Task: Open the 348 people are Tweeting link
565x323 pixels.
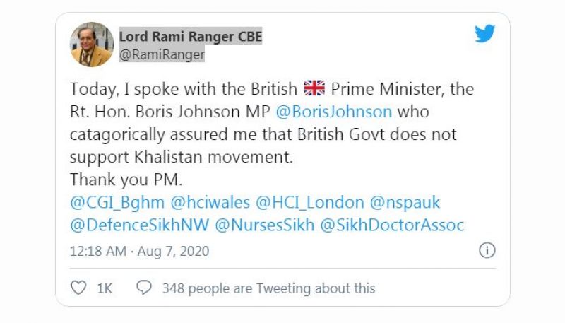Action: tap(268, 288)
